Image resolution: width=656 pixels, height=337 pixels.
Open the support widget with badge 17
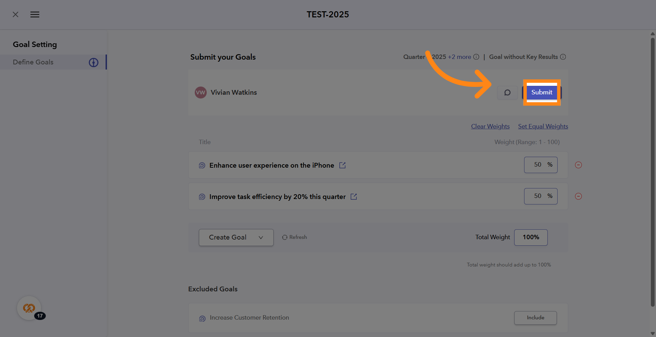29,308
